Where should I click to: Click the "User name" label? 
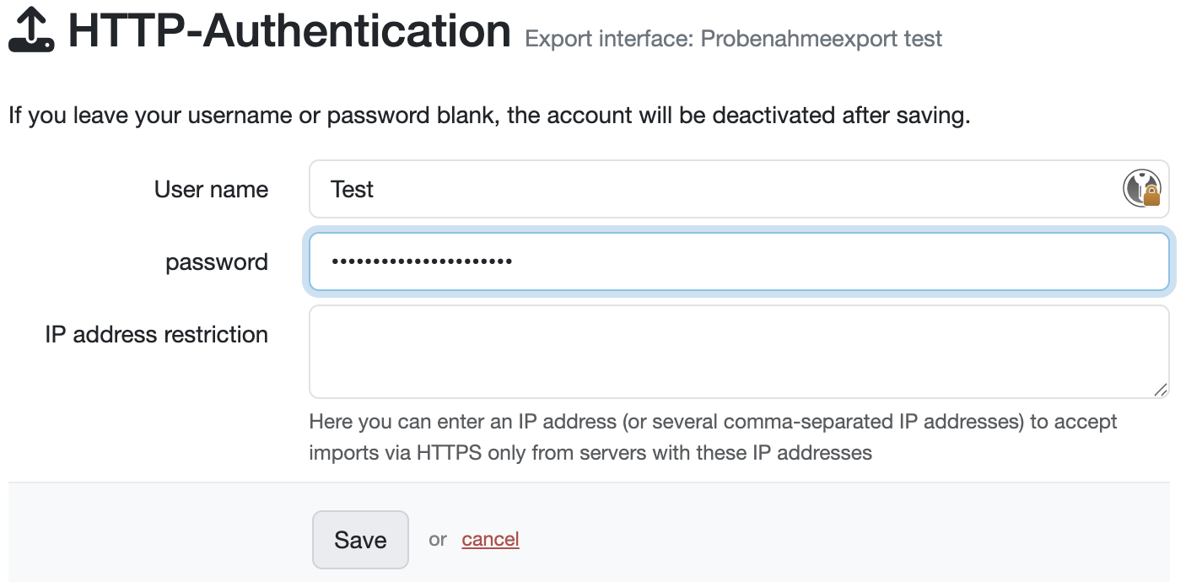point(211,189)
